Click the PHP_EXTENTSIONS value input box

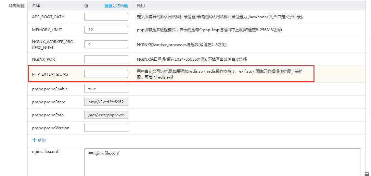[106, 74]
